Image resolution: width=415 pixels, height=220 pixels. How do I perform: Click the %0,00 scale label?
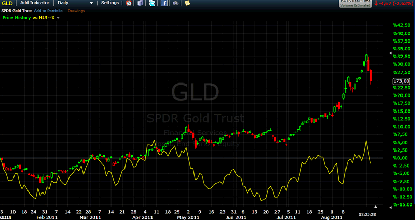[400, 158]
